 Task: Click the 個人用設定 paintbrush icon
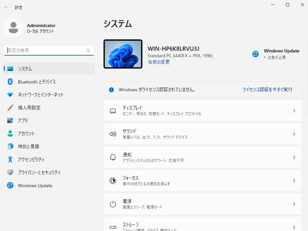(x=10, y=108)
